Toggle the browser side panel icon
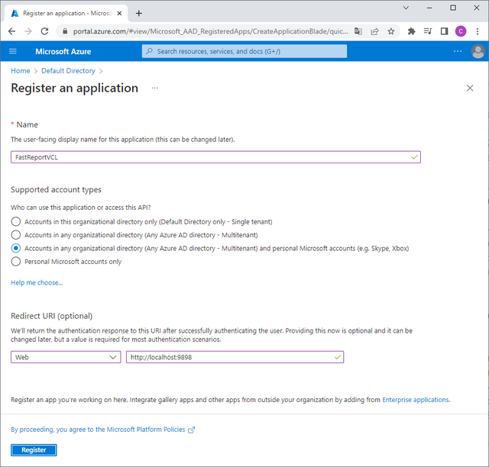Screen dimensions: 489x467 [445, 31]
